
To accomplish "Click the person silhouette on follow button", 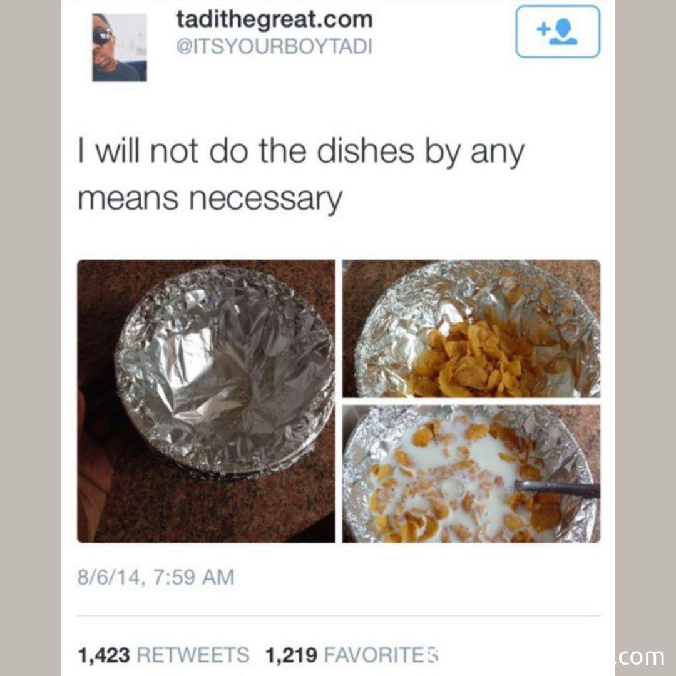I will point(564,33).
